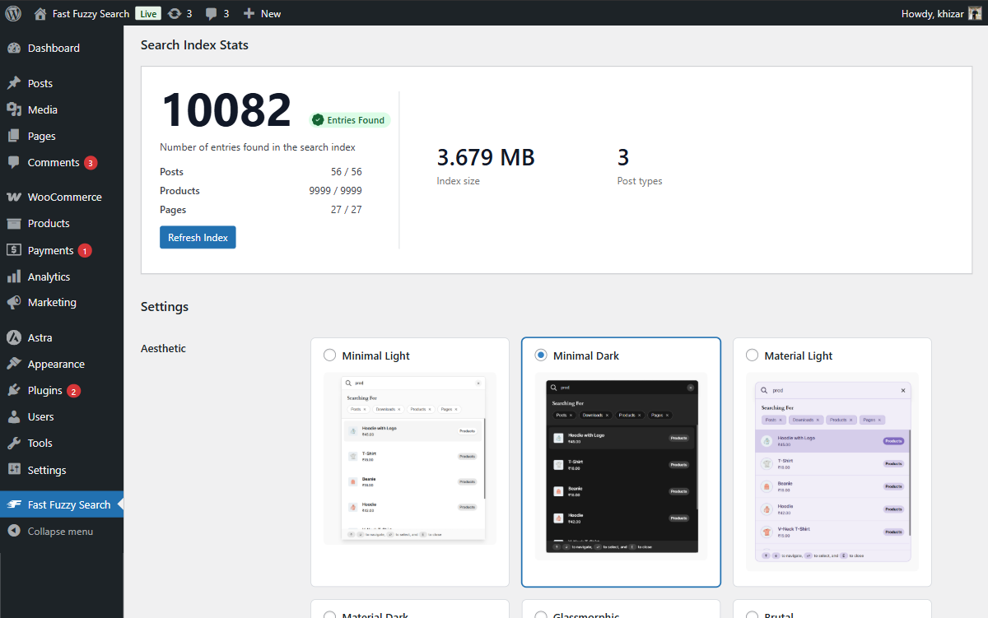Click the Payments dollar icon
The image size is (988, 618).
click(x=14, y=250)
